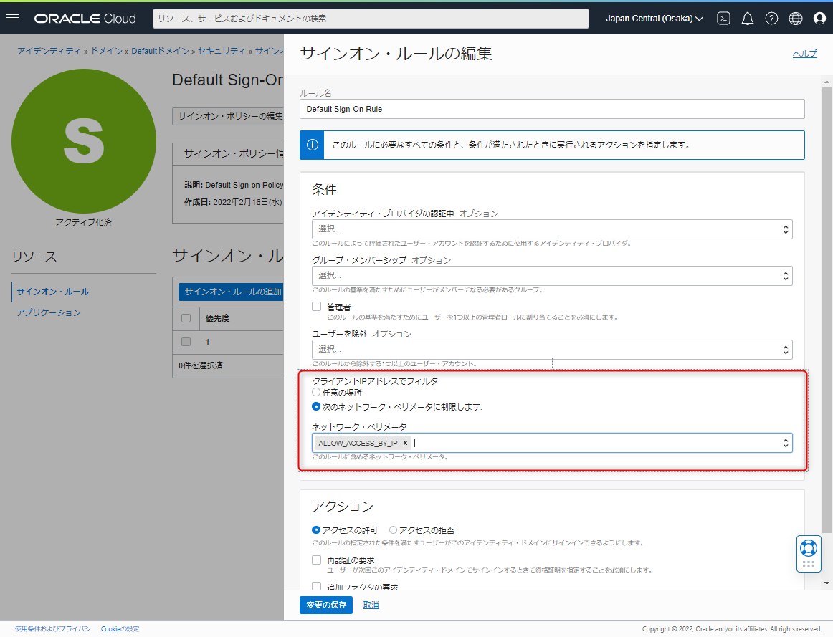The height and width of the screenshot is (637, 833).
Task: Enable the 再認証の要求 checkbox
Action: tap(317, 560)
